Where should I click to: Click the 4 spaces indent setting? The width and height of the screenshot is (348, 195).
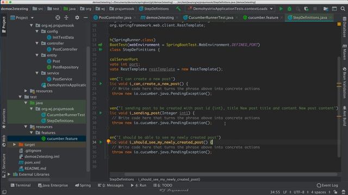pos(319,192)
